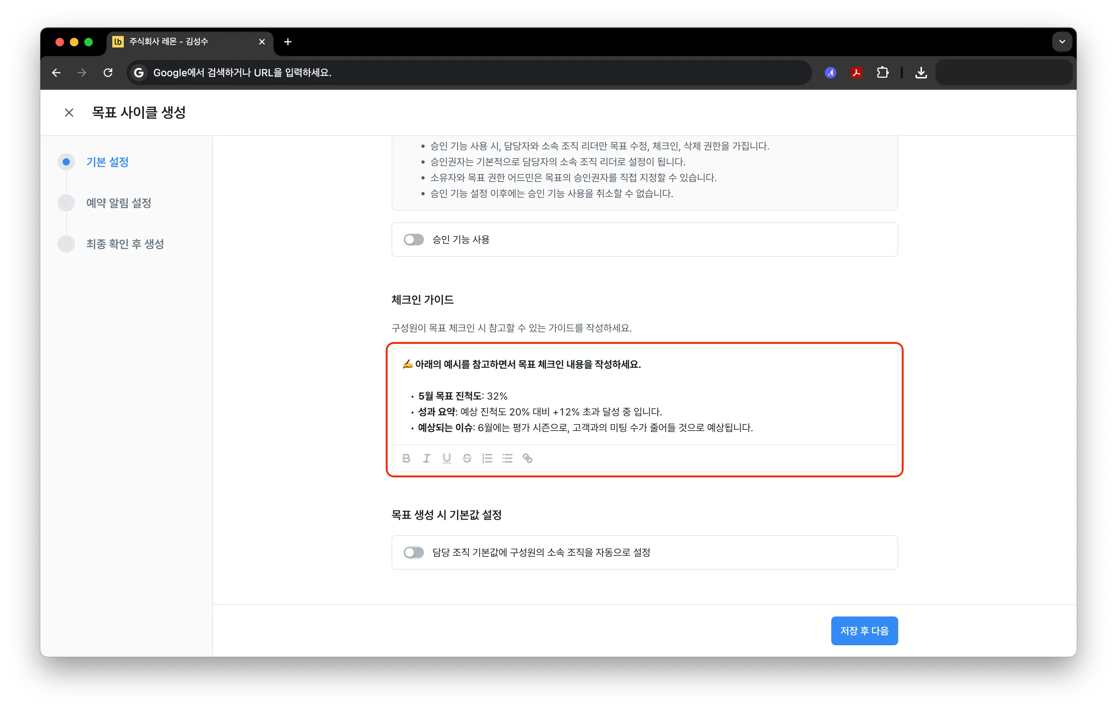The image size is (1117, 710).
Task: Click the 예상되는 이슈 line in editor
Action: (585, 428)
